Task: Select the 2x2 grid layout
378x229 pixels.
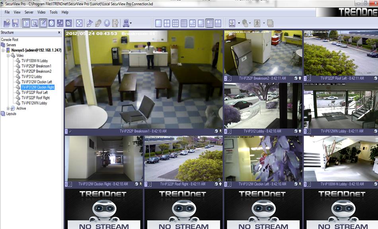Action: [x=167, y=24]
